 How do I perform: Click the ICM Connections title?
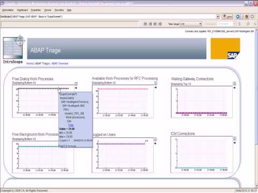coord(183,133)
